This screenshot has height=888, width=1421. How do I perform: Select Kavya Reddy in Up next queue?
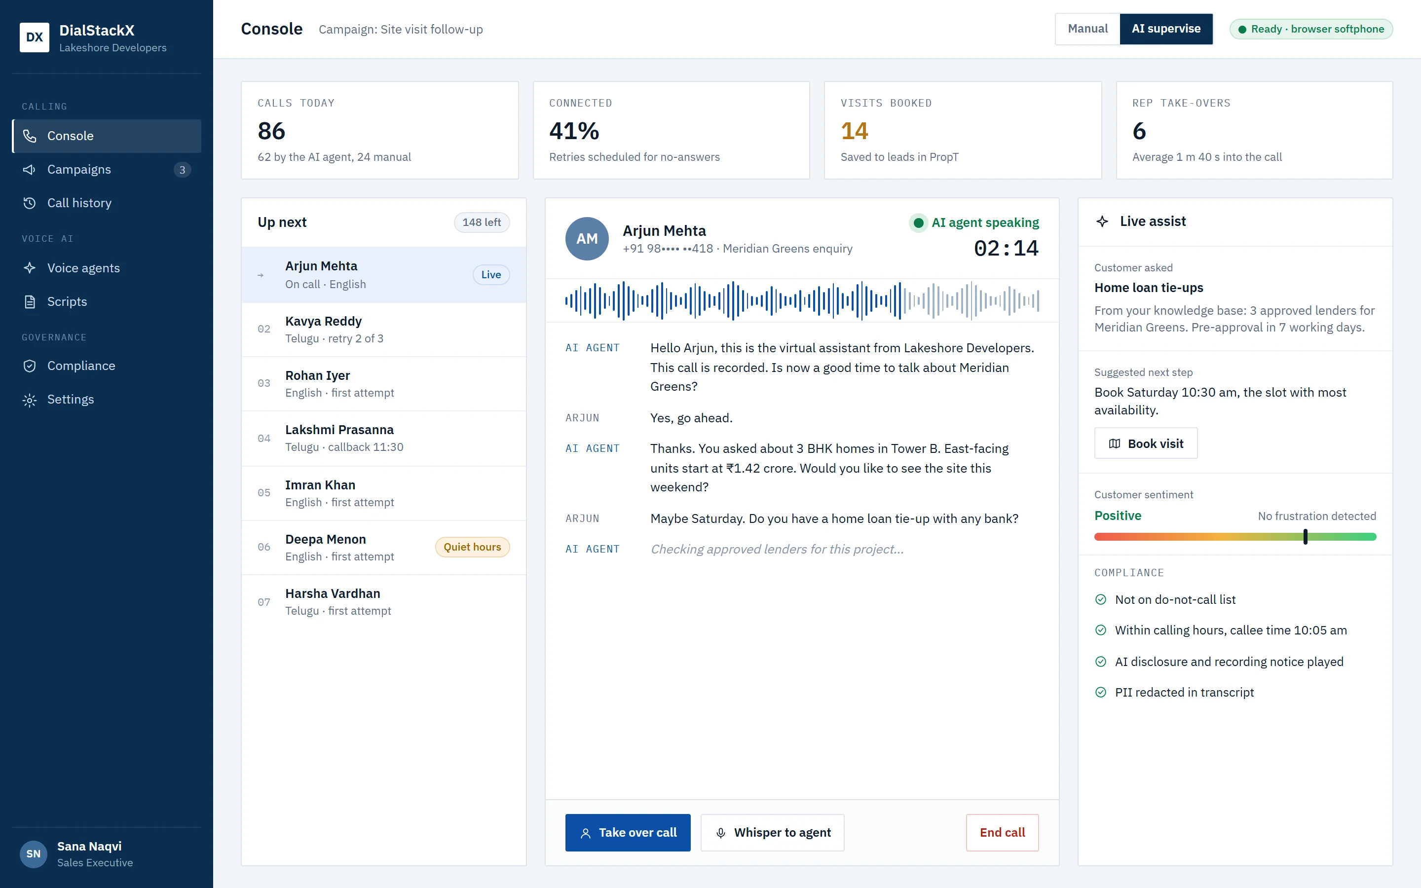click(384, 330)
